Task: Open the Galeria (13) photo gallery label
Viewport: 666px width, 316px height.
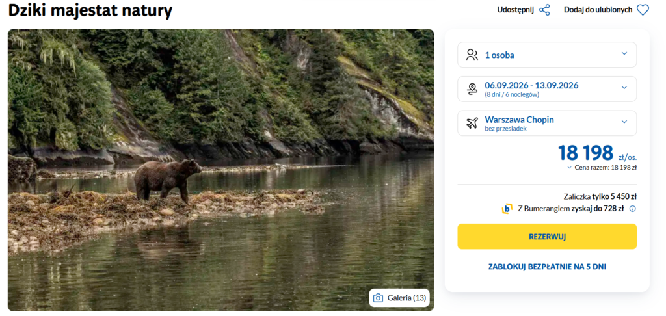Action: (406, 298)
